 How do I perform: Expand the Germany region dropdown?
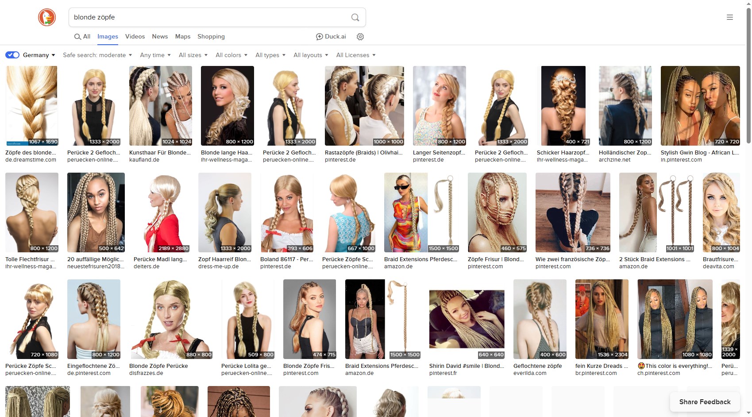point(39,55)
